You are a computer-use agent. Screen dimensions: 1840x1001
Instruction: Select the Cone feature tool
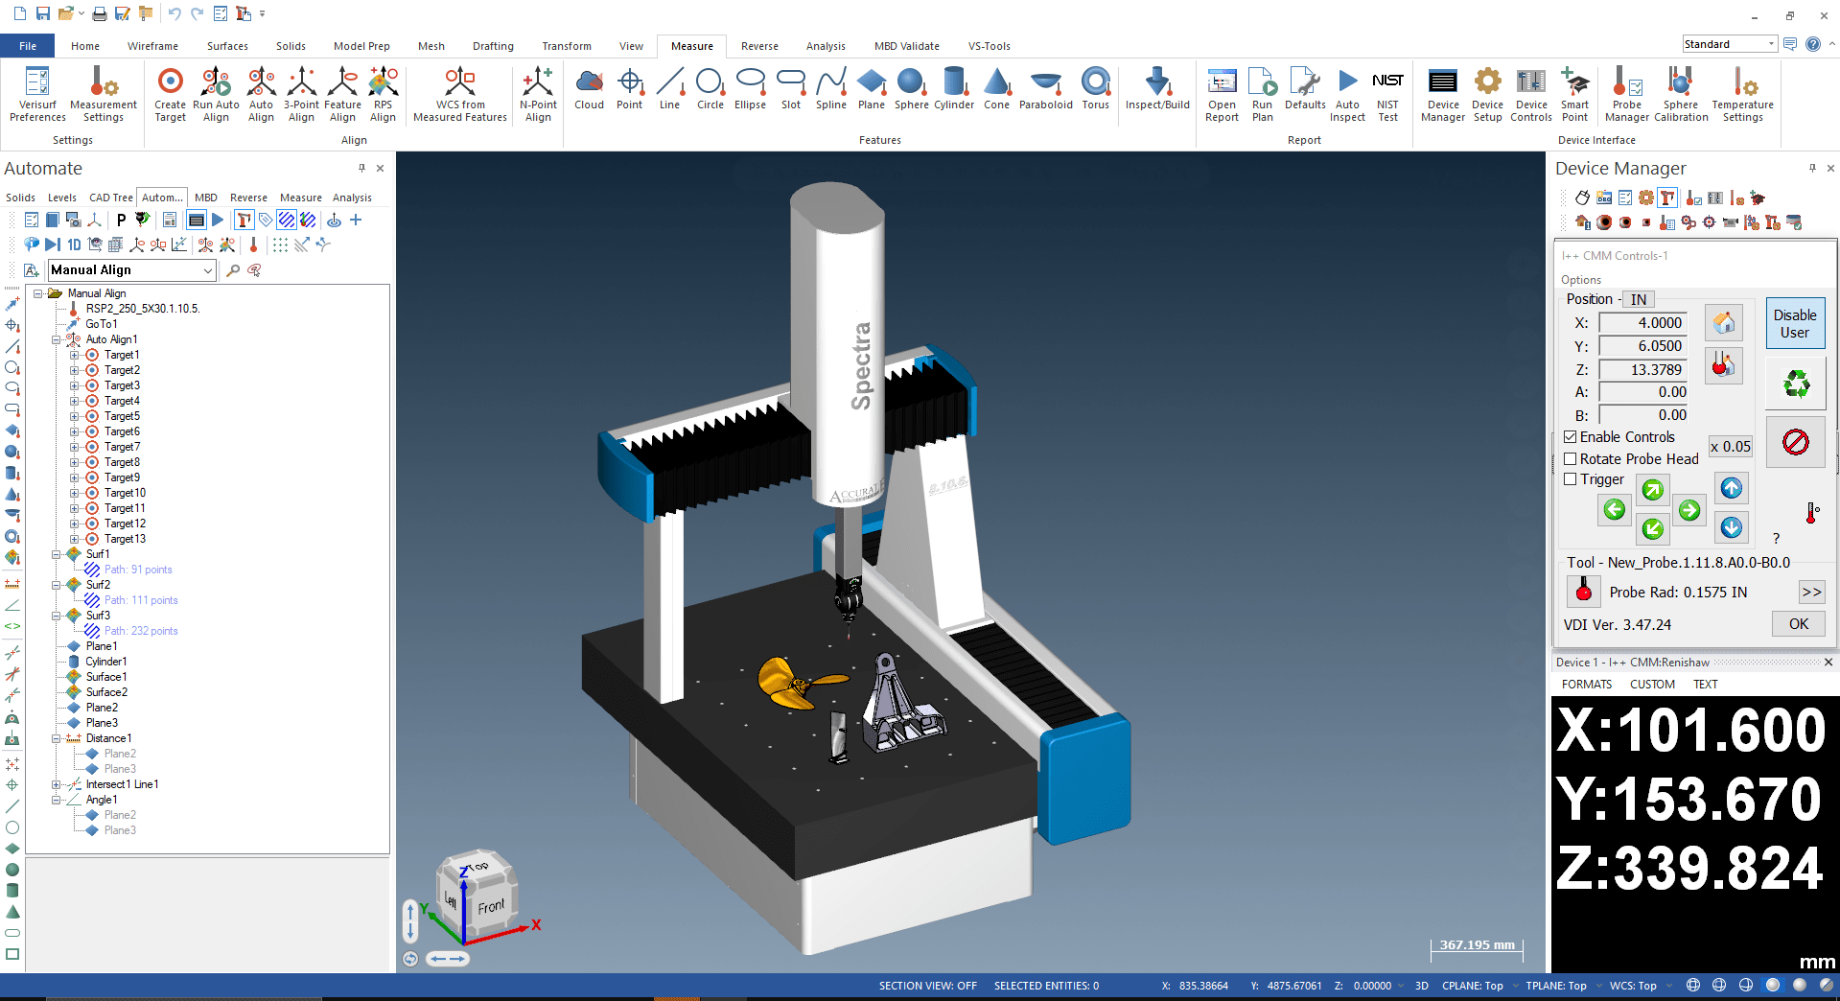click(996, 88)
